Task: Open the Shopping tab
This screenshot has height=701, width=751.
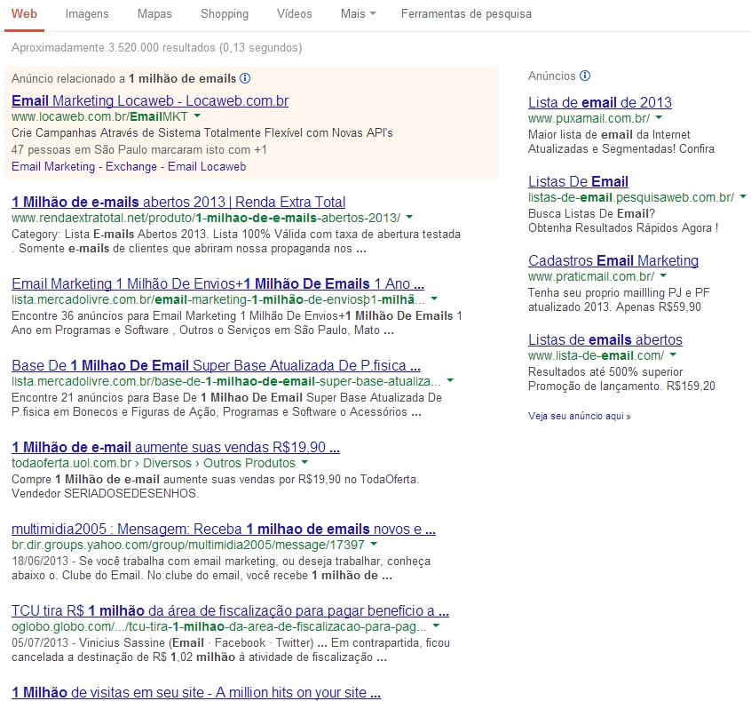Action: pyautogui.click(x=225, y=14)
